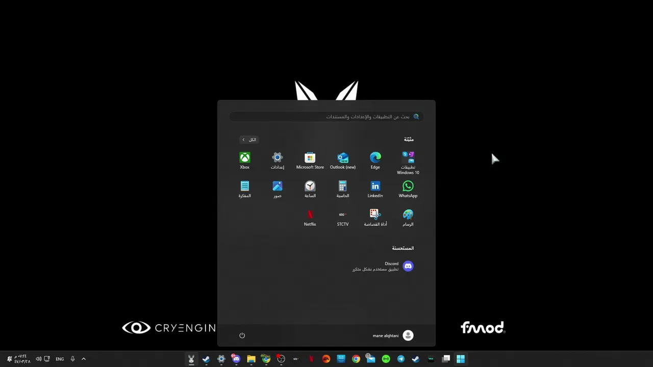Open the صور photos app
653x367 pixels.
(278, 189)
